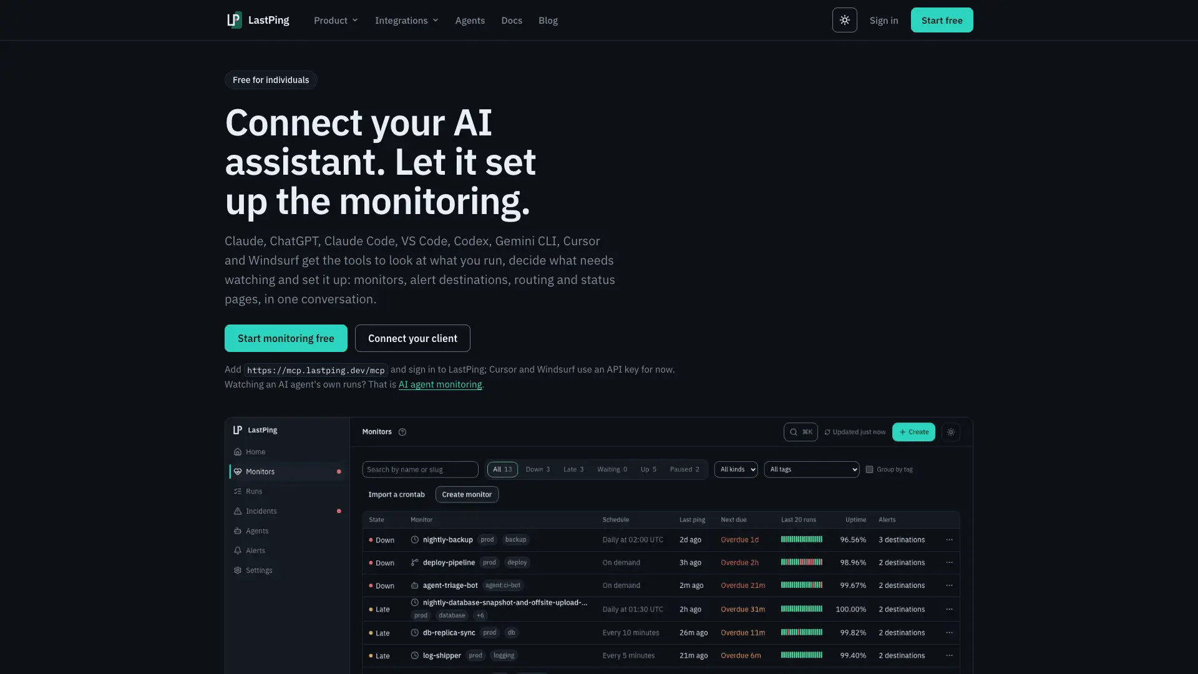Click the Monitors help question mark icon
This screenshot has width=1198, height=674.
402,432
